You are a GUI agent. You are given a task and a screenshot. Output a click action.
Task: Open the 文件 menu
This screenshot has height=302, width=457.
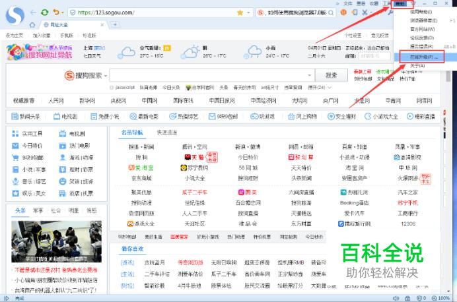(x=348, y=3)
